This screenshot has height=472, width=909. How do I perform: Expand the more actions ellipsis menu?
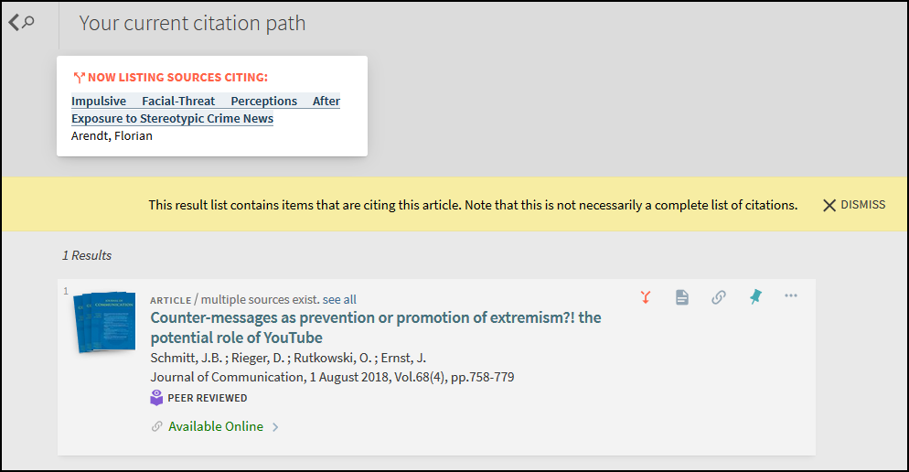(x=791, y=296)
